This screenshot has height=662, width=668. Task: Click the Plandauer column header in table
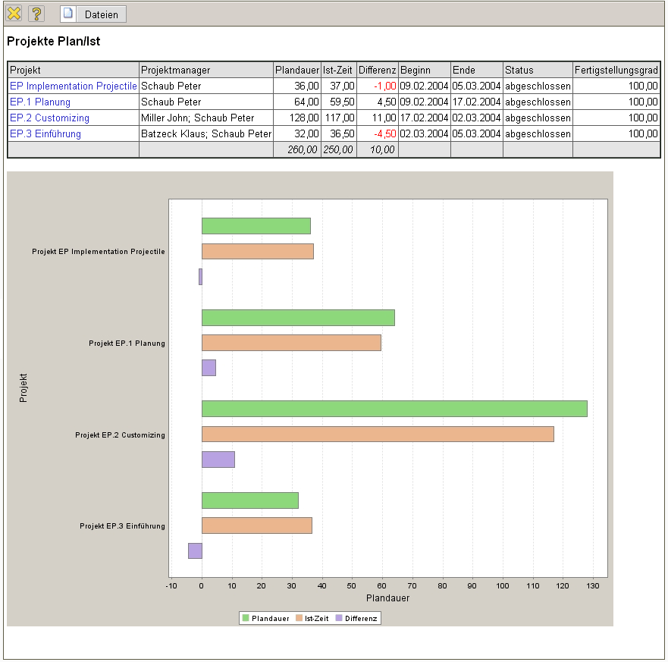296,71
